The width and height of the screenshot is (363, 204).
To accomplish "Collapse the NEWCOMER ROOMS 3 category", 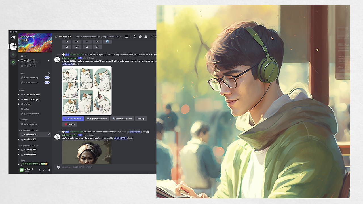I will [x=28, y=130].
